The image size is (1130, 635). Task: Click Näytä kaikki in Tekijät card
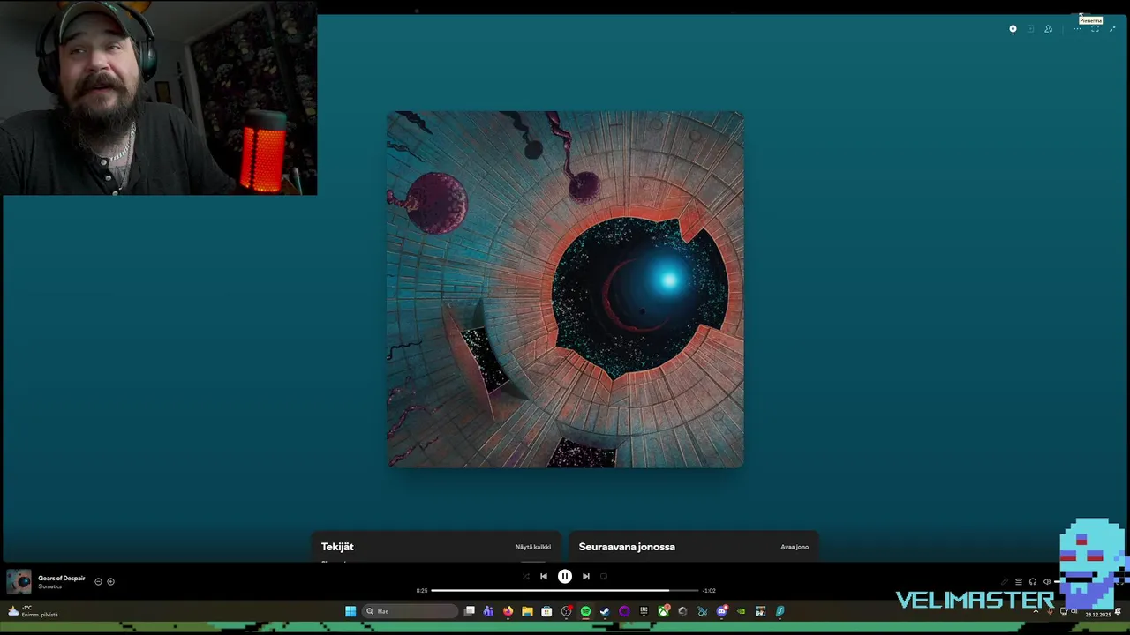click(x=533, y=547)
